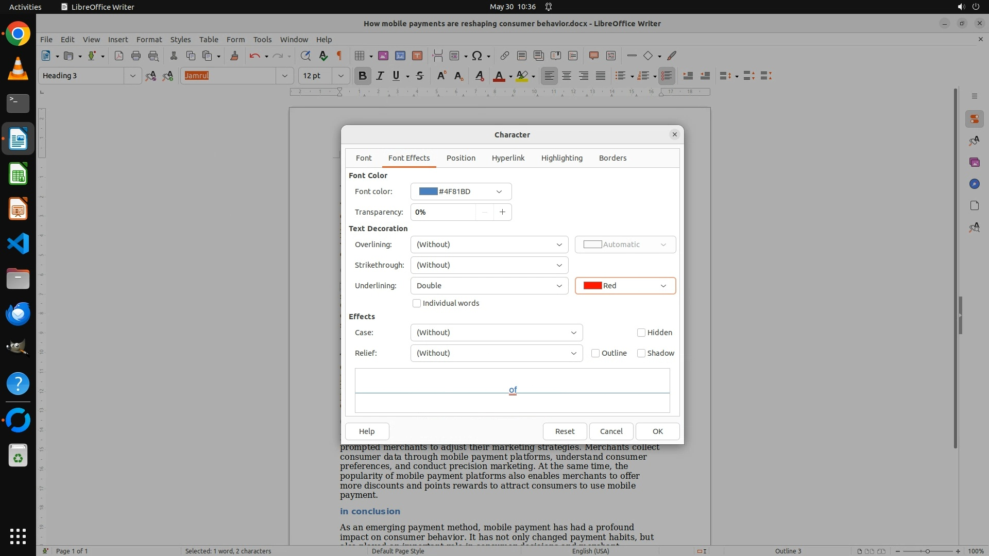Open the Navigator sidebar icon
Image resolution: width=989 pixels, height=556 pixels.
click(x=974, y=184)
